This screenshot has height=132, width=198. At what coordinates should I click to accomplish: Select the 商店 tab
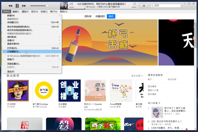pos(111,16)
